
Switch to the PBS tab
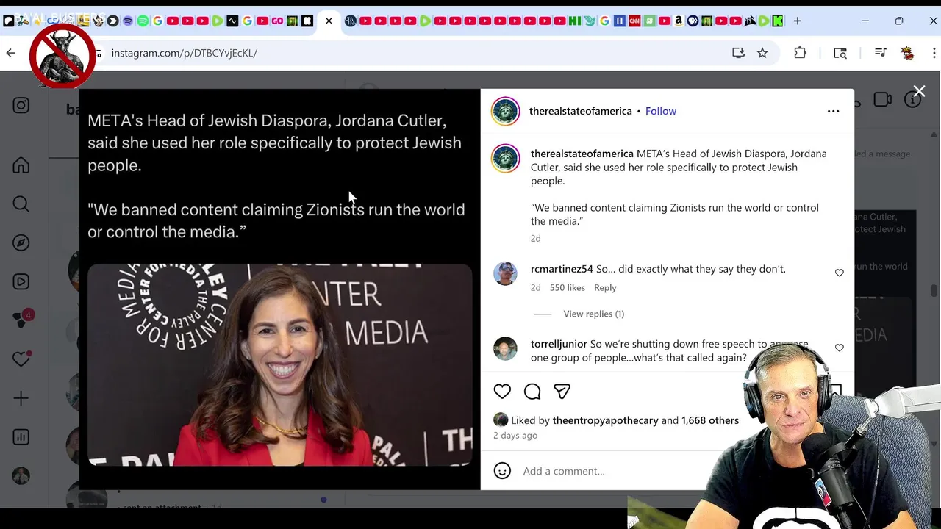click(693, 21)
